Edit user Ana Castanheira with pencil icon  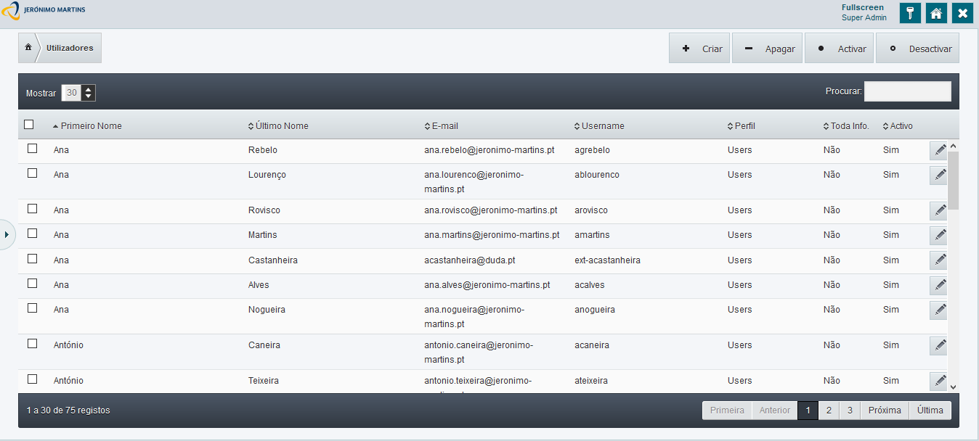point(939,260)
